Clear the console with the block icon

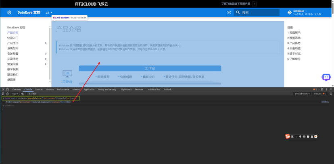(7, 94)
